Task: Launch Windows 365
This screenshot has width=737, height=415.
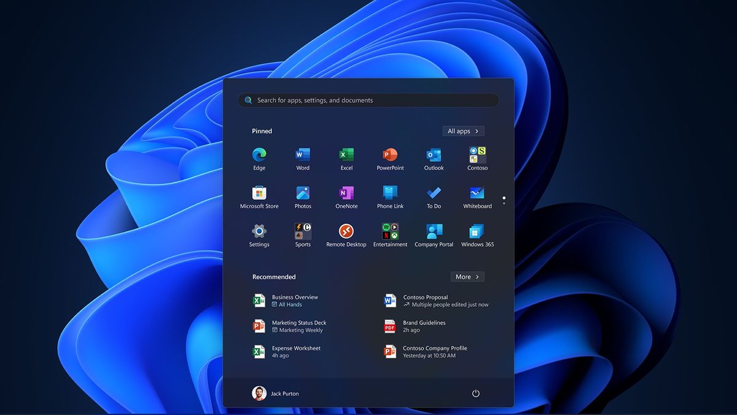Action: pos(477,231)
